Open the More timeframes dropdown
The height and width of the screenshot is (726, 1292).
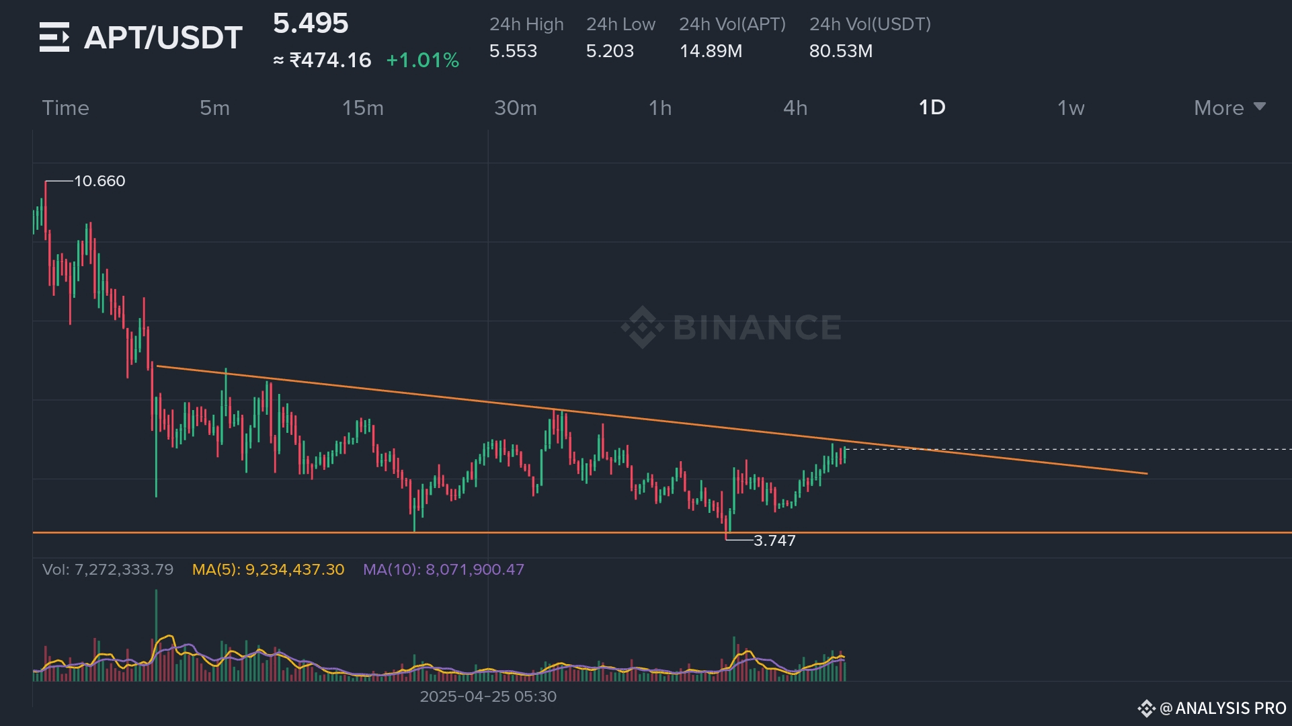tap(1218, 108)
